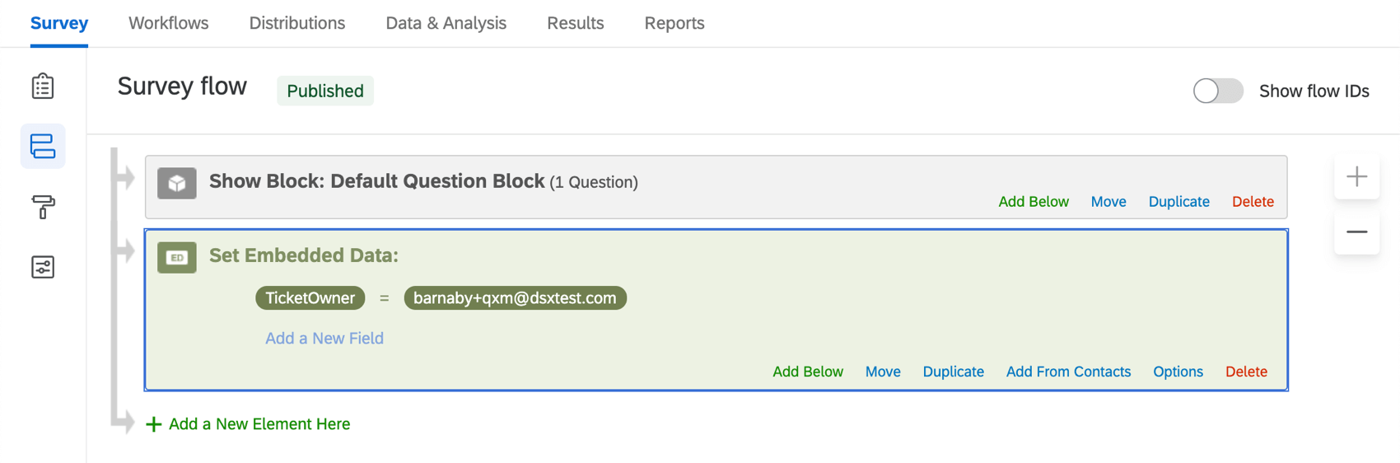1400x463 pixels.
Task: Open the survey builder clipboard icon
Action: (x=43, y=87)
